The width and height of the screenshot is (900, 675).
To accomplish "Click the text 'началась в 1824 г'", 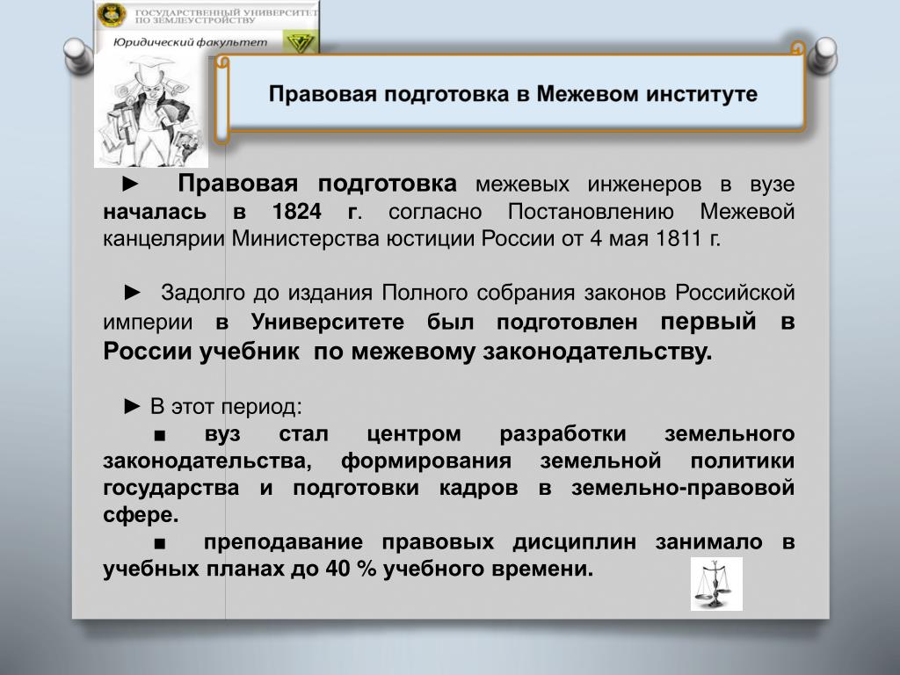I will [x=231, y=211].
